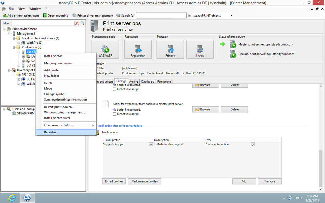
Task: Open reporting from the toolbar icon
Action: tap(45, 15)
